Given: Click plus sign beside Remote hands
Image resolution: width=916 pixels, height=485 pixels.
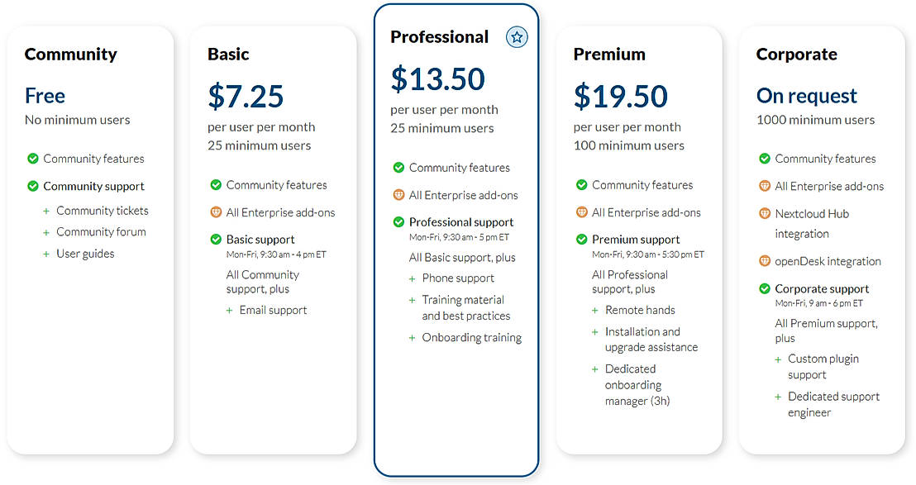Looking at the screenshot, I should (x=594, y=310).
